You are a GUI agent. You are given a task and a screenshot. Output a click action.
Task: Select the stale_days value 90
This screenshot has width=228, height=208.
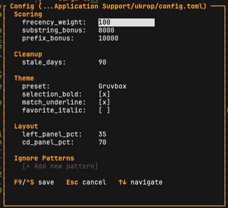pos(102,62)
